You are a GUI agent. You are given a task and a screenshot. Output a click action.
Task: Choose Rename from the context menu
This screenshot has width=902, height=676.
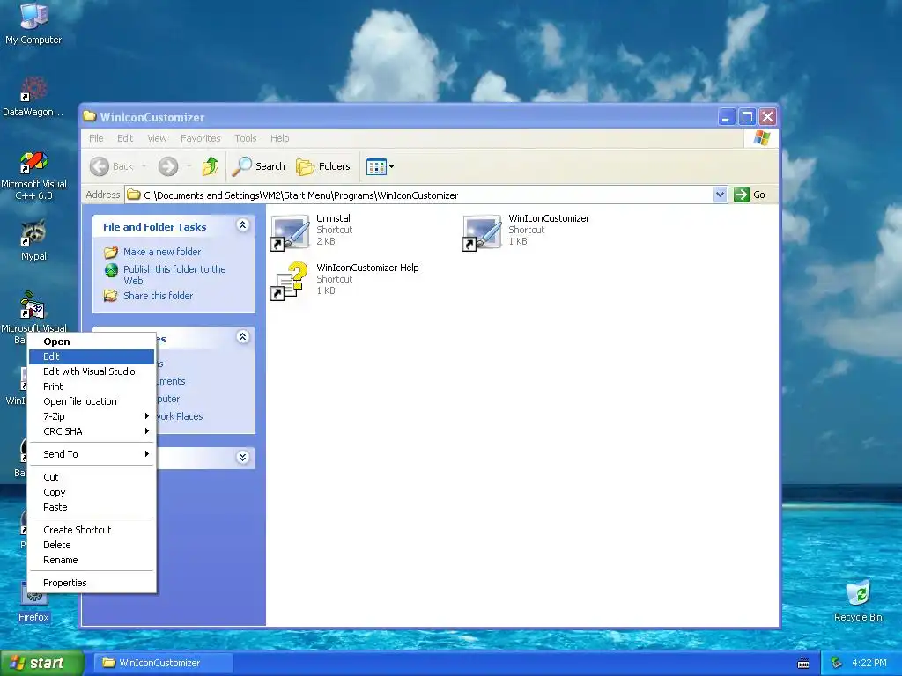tap(92, 560)
